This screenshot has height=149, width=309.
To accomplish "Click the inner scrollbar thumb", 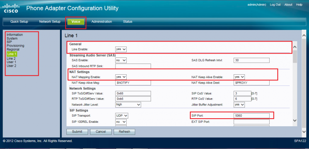I will pos(295,57).
